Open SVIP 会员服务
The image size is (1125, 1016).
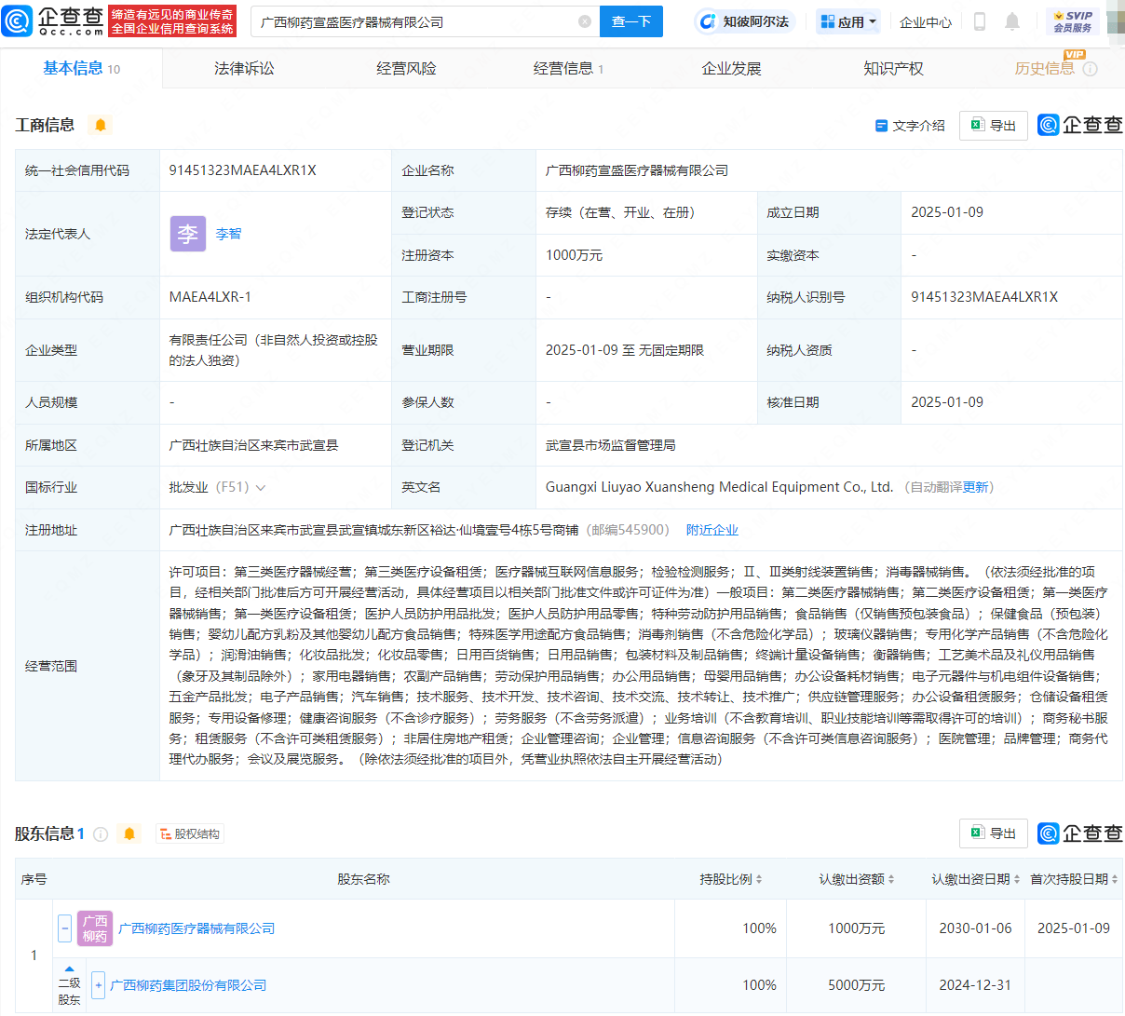(1073, 21)
